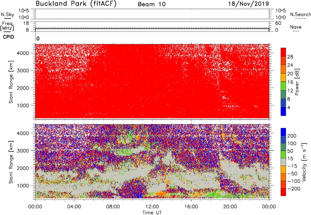311x215 pixels.
Task: Click the '16:00' time axis label
Action: tap(191, 207)
